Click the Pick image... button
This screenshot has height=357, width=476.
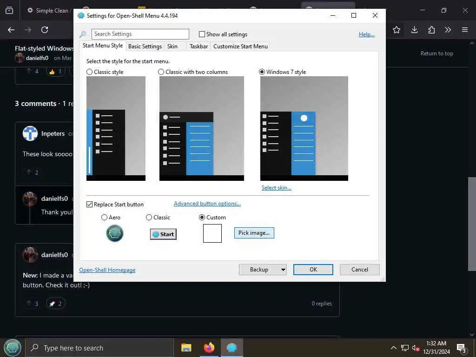(x=254, y=233)
